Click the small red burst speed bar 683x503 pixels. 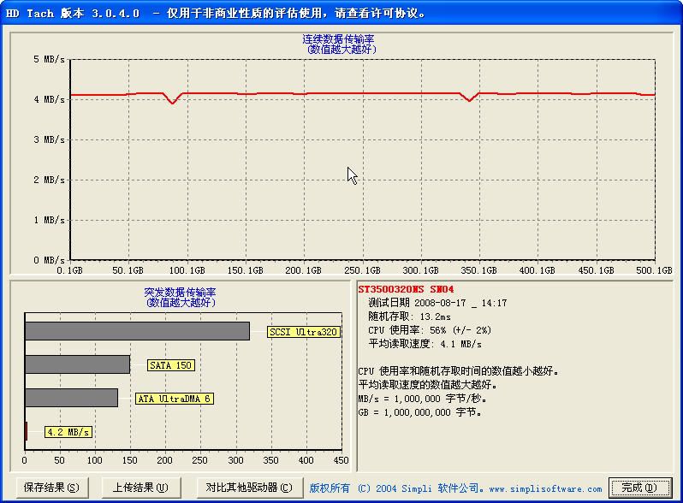click(27, 431)
